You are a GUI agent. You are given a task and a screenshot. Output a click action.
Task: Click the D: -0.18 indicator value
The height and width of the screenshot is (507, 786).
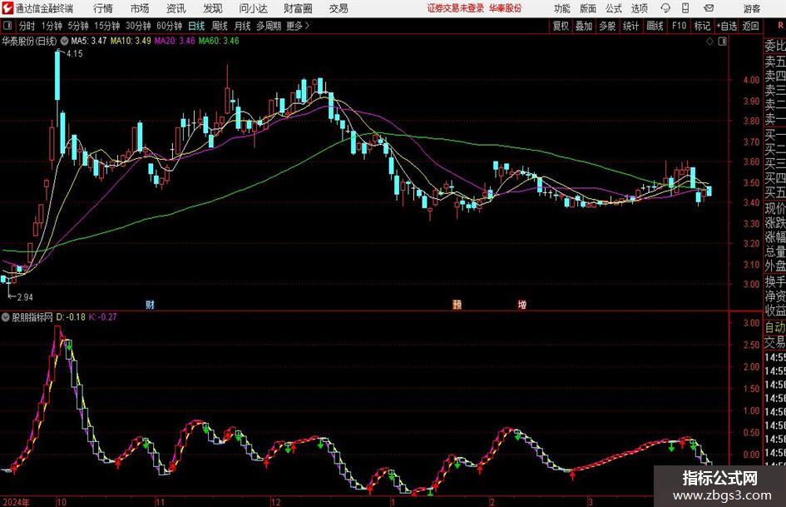pos(71,317)
